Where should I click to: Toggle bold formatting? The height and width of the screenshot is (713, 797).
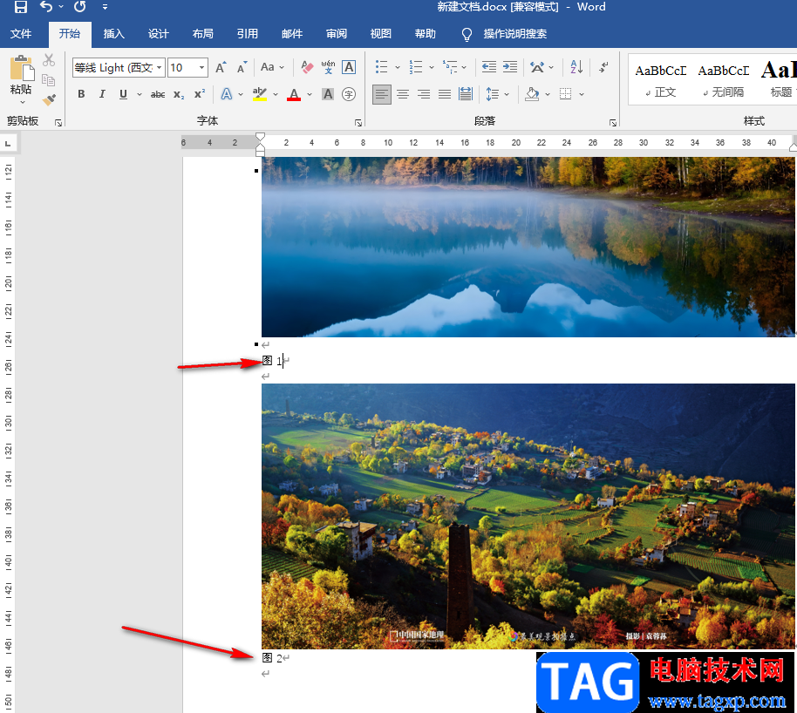pos(81,94)
